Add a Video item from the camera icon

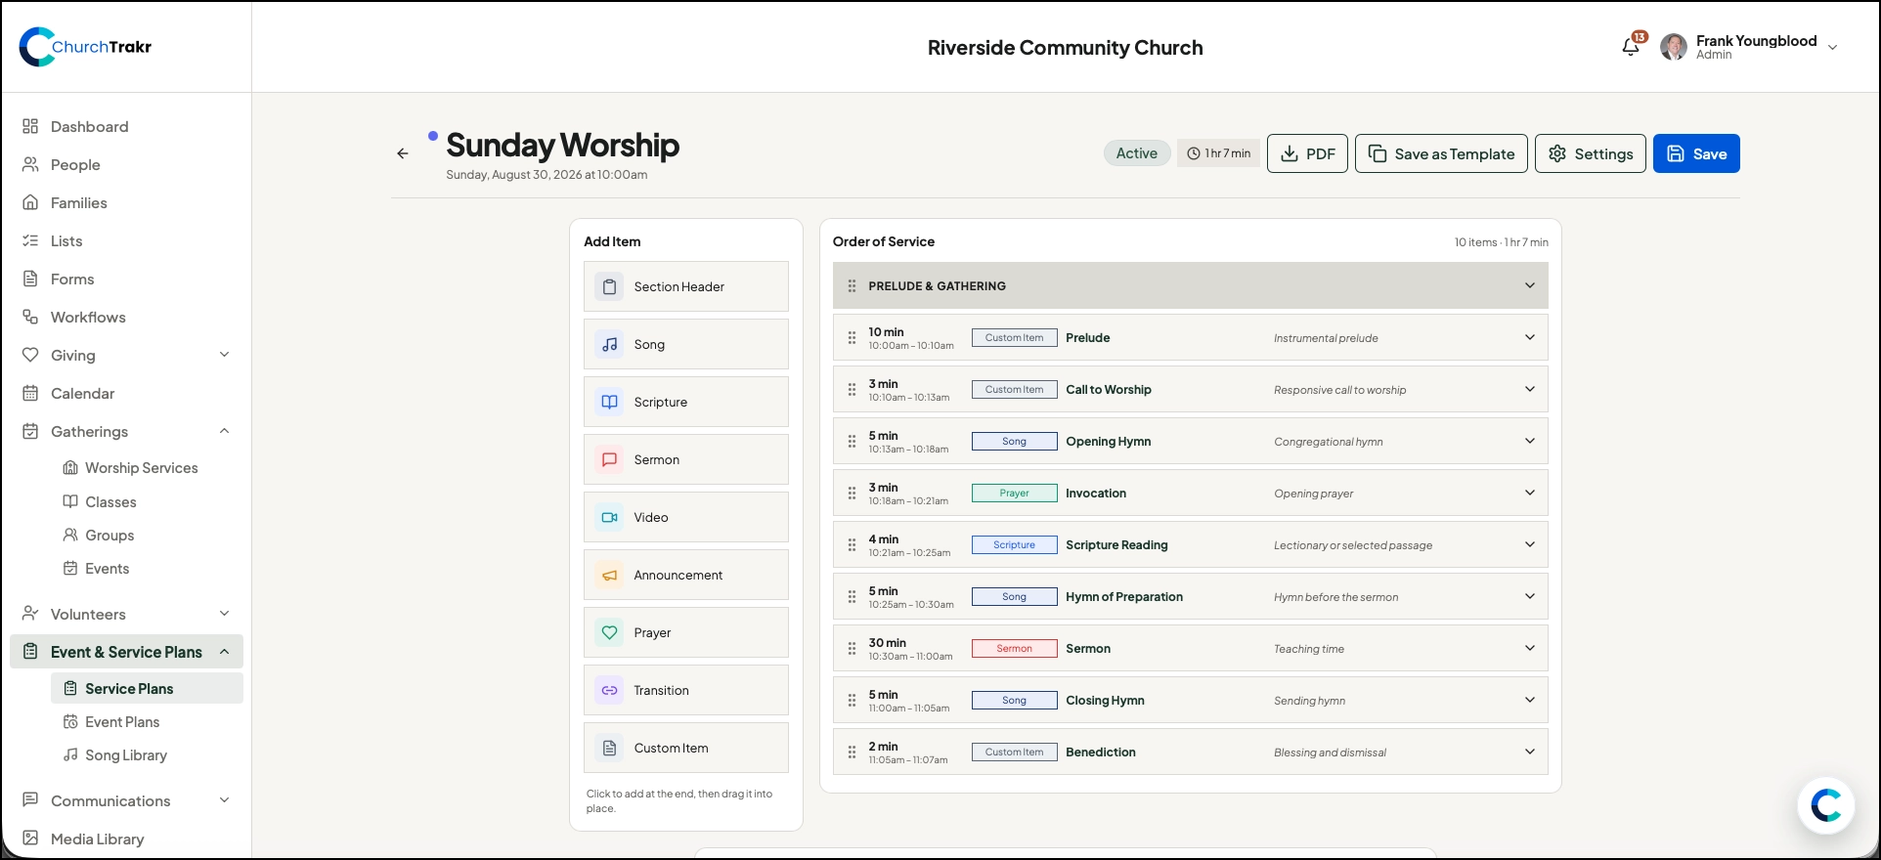click(x=610, y=517)
